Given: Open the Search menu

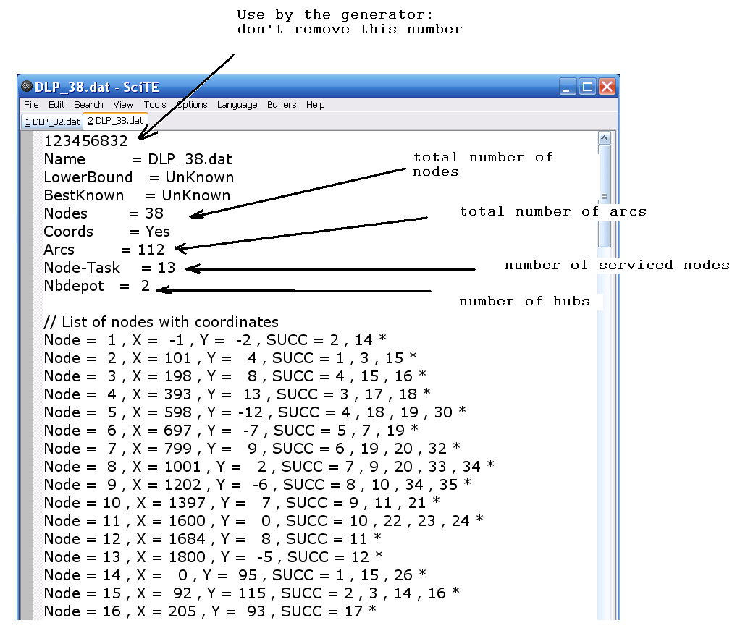Looking at the screenshot, I should (x=88, y=105).
